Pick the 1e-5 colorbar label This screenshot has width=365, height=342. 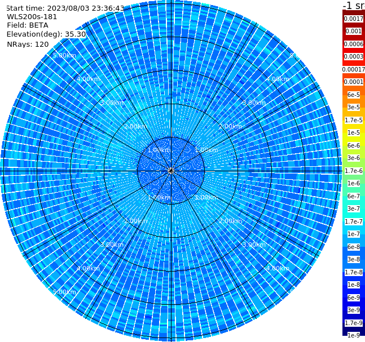[x=354, y=132]
